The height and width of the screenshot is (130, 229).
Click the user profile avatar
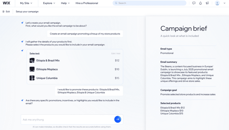[217, 3]
